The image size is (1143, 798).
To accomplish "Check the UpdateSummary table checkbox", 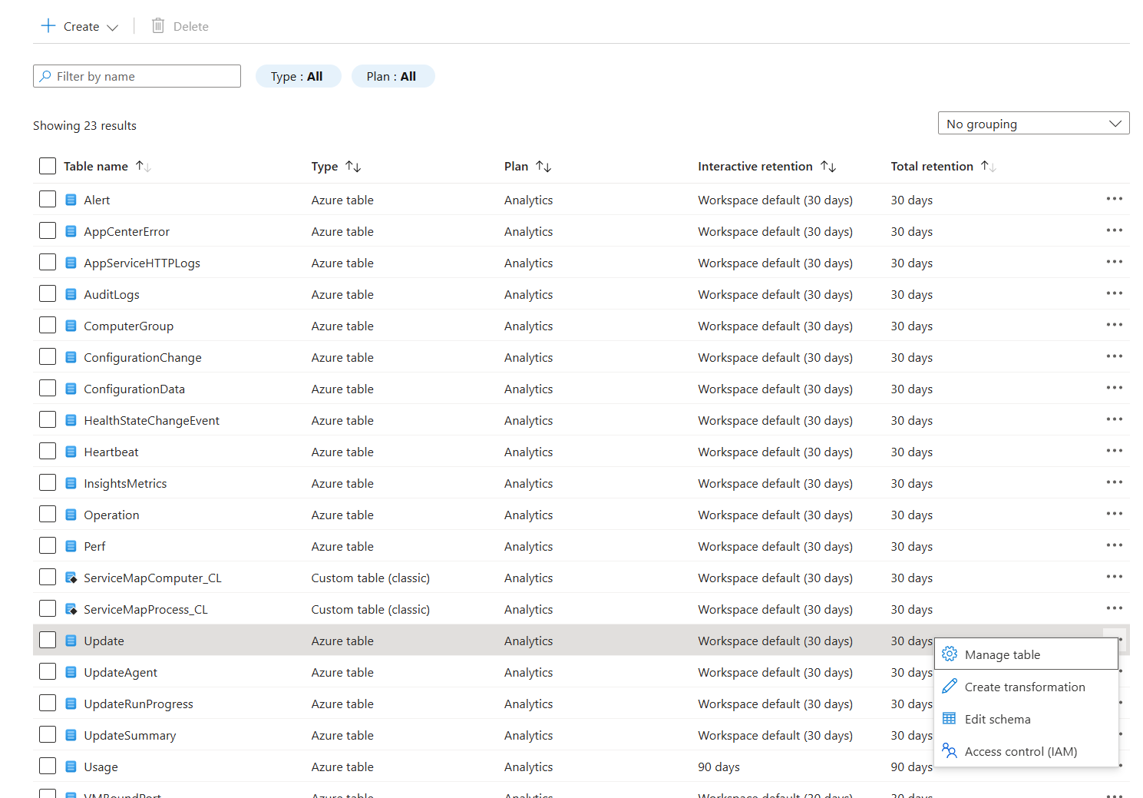I will pos(48,734).
